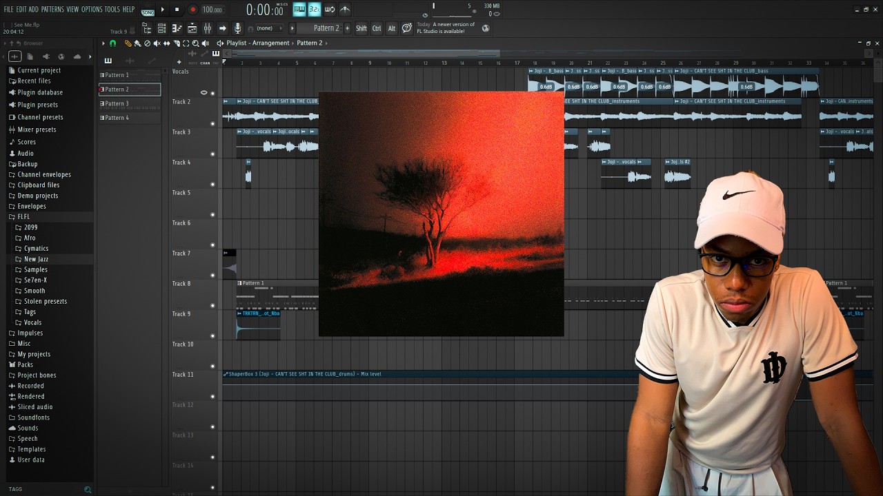This screenshot has height=496, width=883.
Task: Open the TOOLS menu
Action: point(112,9)
